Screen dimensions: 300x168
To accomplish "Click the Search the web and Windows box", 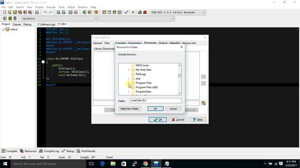I will pos(48,164).
